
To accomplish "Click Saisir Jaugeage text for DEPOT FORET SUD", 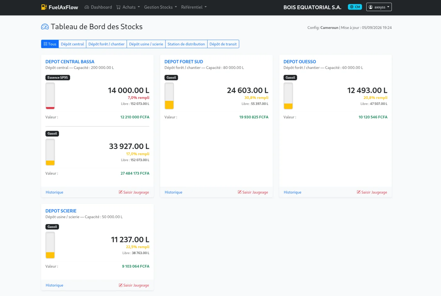I will [x=255, y=192].
